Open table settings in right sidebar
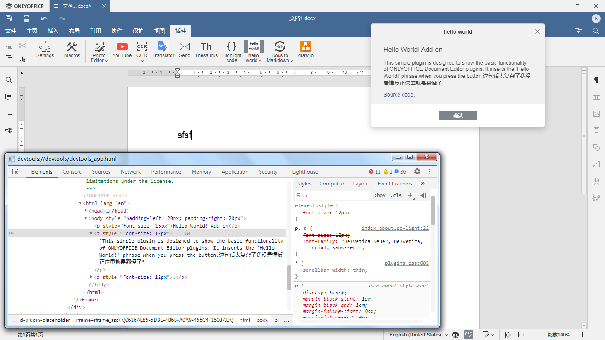The height and width of the screenshot is (340, 605). click(x=597, y=97)
